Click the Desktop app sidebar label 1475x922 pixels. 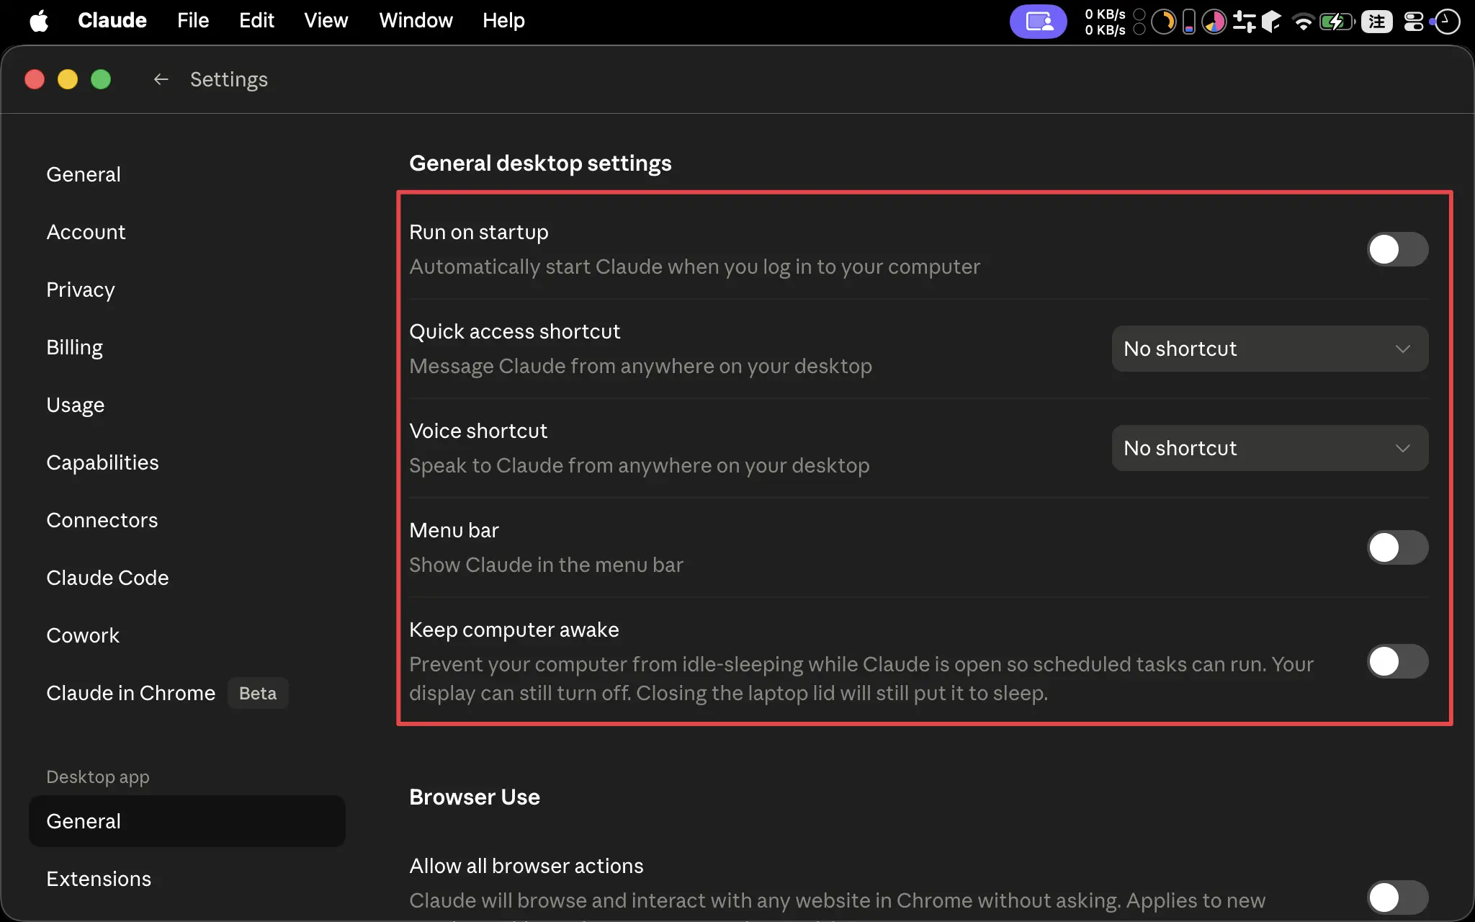[x=98, y=777]
